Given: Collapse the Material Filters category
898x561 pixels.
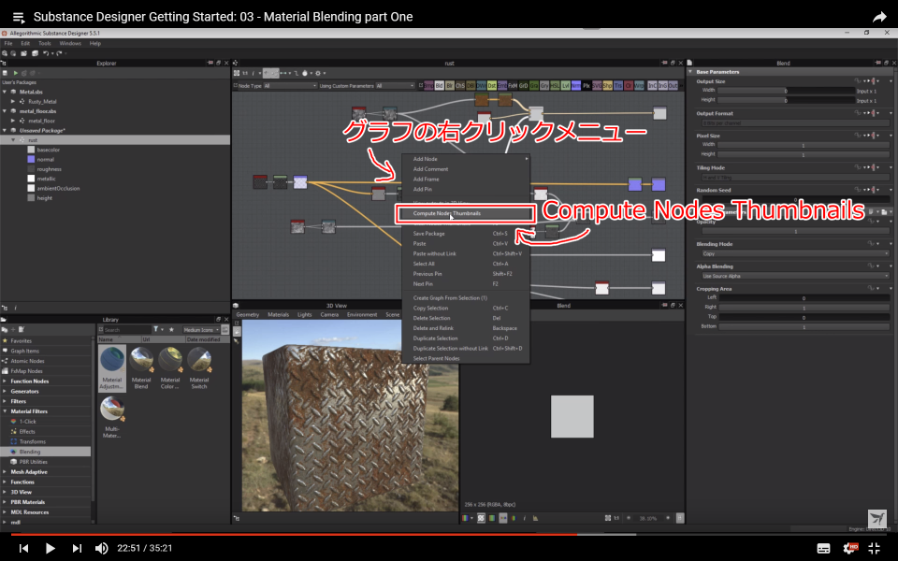Looking at the screenshot, I should click(5, 411).
